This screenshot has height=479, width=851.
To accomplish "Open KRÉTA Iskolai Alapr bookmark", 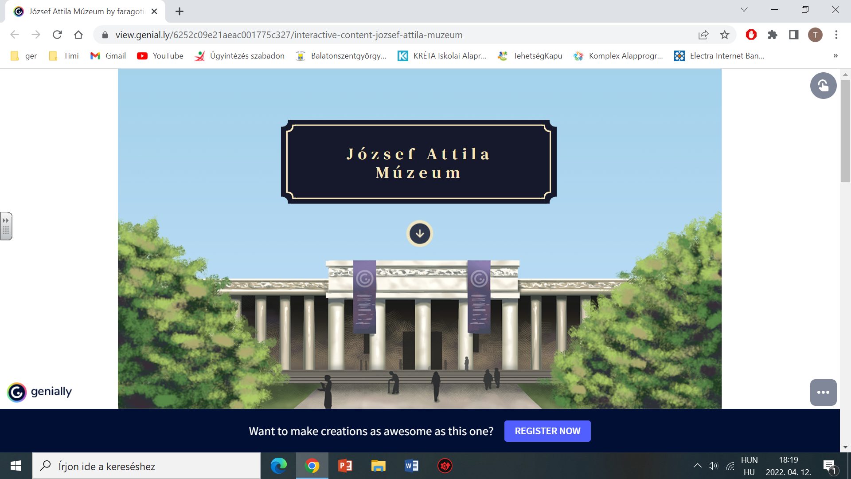I will 442,56.
